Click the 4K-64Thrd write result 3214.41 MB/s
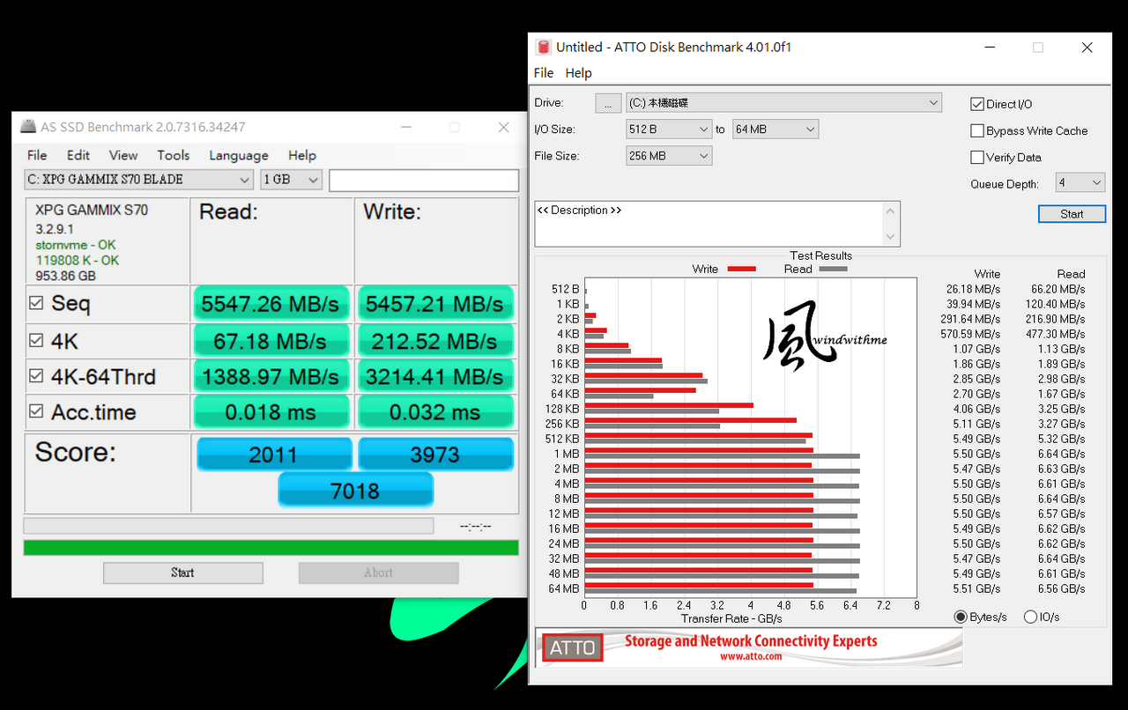 pos(434,377)
